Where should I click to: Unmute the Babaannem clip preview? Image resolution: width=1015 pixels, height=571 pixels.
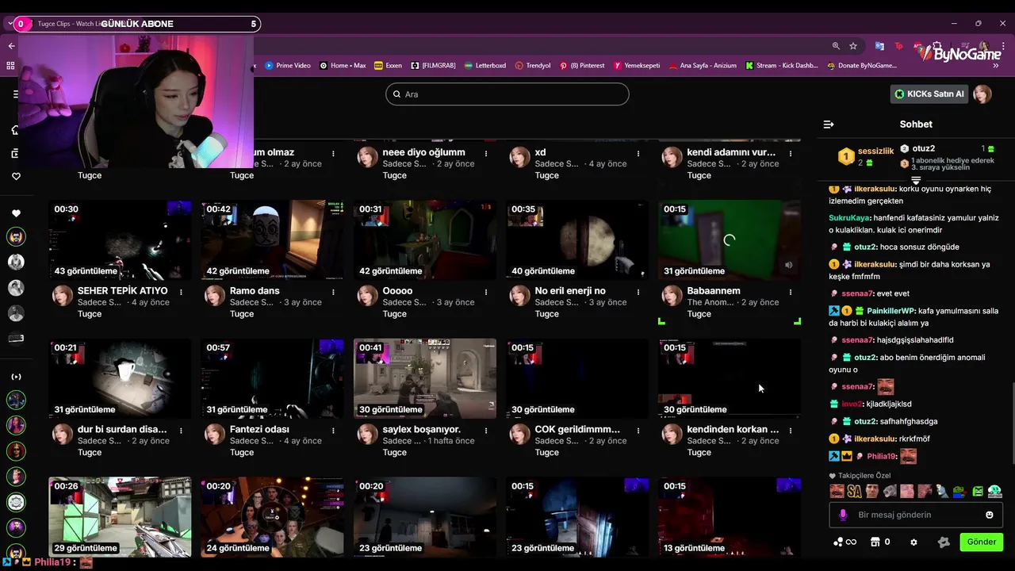click(x=788, y=265)
